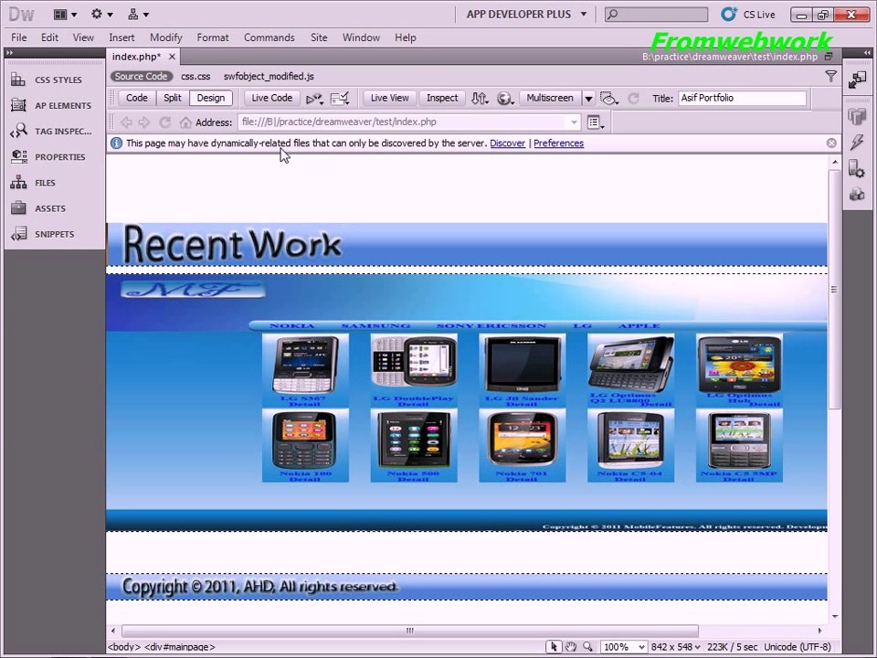This screenshot has width=877, height=658.
Task: Click the Preferences link
Action: 558,143
